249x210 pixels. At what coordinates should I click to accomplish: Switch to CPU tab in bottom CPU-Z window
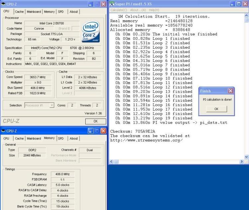coord(6,138)
